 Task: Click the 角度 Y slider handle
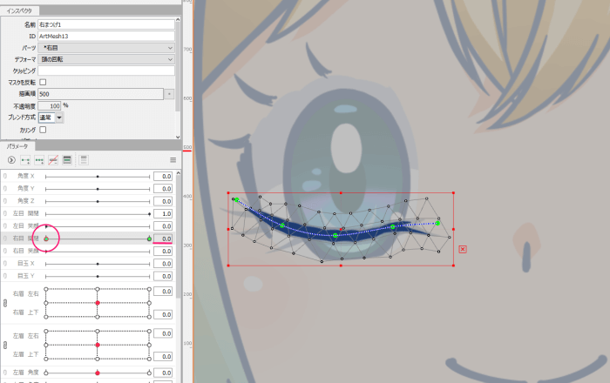(x=98, y=189)
